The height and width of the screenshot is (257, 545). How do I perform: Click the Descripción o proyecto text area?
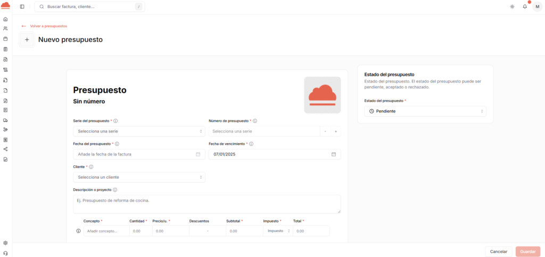(x=207, y=204)
